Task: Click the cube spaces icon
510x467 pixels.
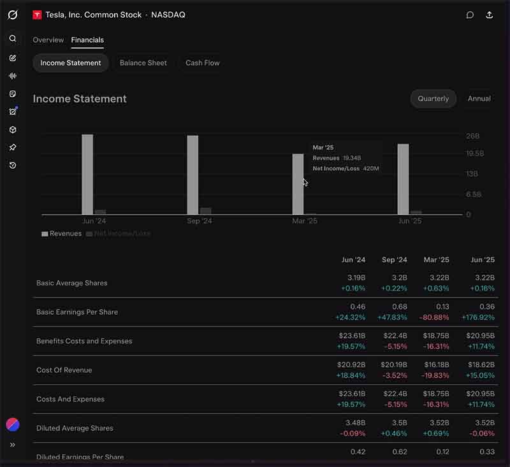Action: pos(12,130)
